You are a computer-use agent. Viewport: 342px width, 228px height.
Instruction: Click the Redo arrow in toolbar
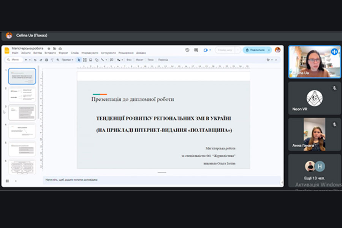point(41,60)
